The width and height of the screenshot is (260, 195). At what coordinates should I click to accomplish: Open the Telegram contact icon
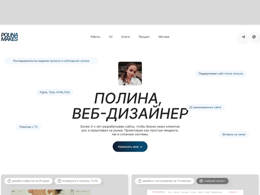coord(243,37)
